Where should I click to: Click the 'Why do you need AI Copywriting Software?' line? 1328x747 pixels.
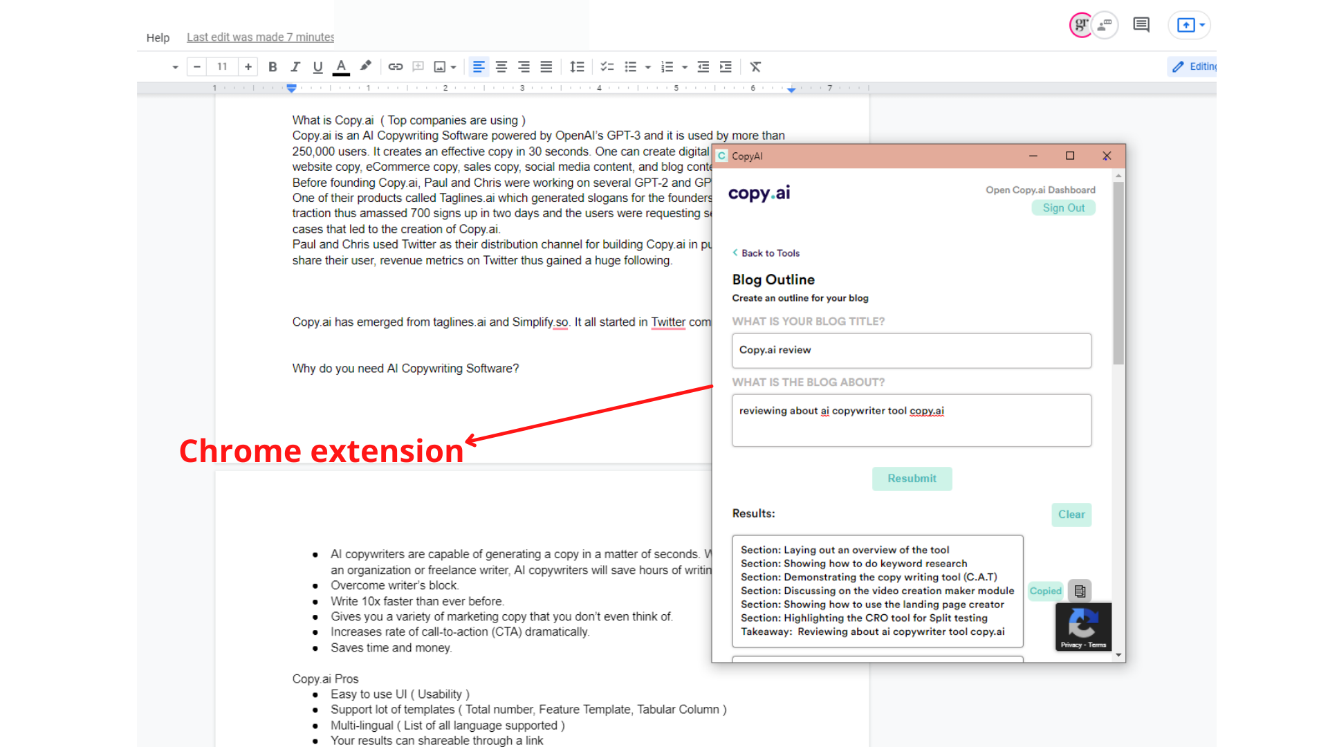tap(405, 369)
